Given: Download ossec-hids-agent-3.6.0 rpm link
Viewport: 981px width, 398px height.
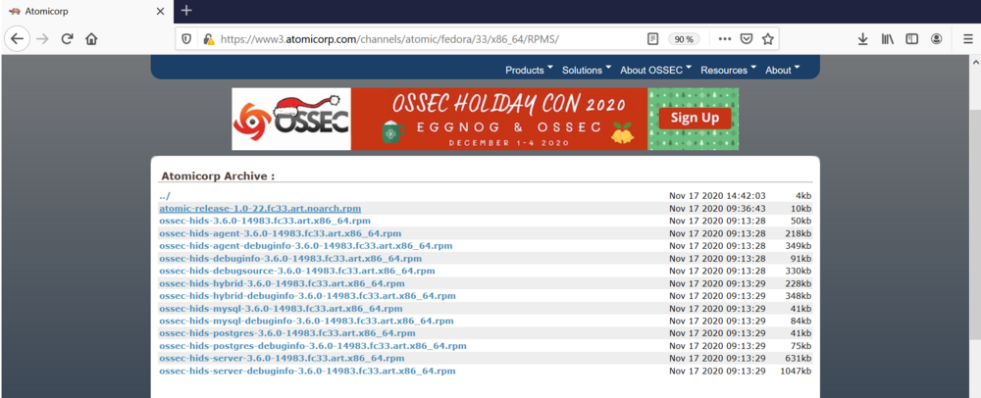Looking at the screenshot, I should pyautogui.click(x=281, y=233).
